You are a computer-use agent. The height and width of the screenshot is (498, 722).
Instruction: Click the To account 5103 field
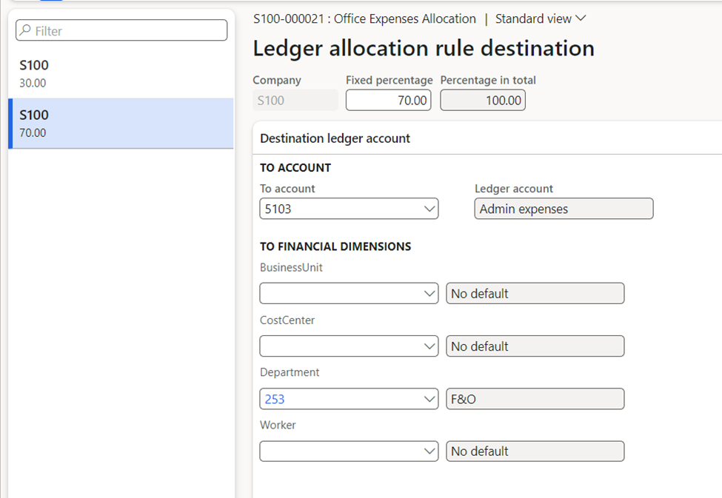341,209
